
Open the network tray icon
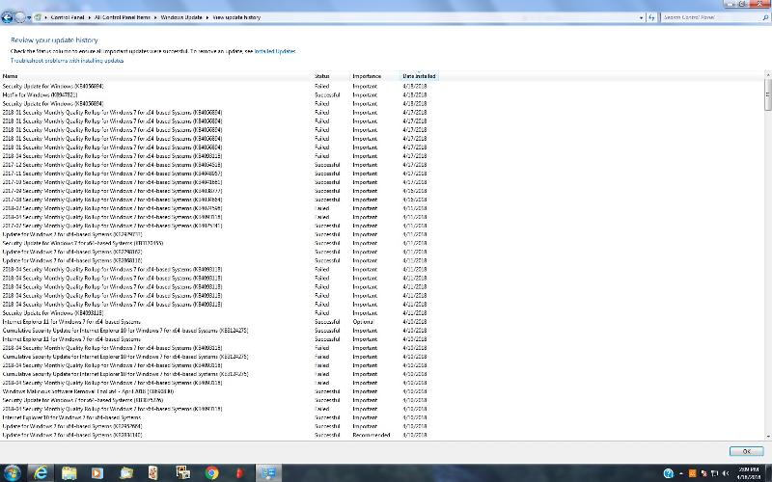click(714, 473)
